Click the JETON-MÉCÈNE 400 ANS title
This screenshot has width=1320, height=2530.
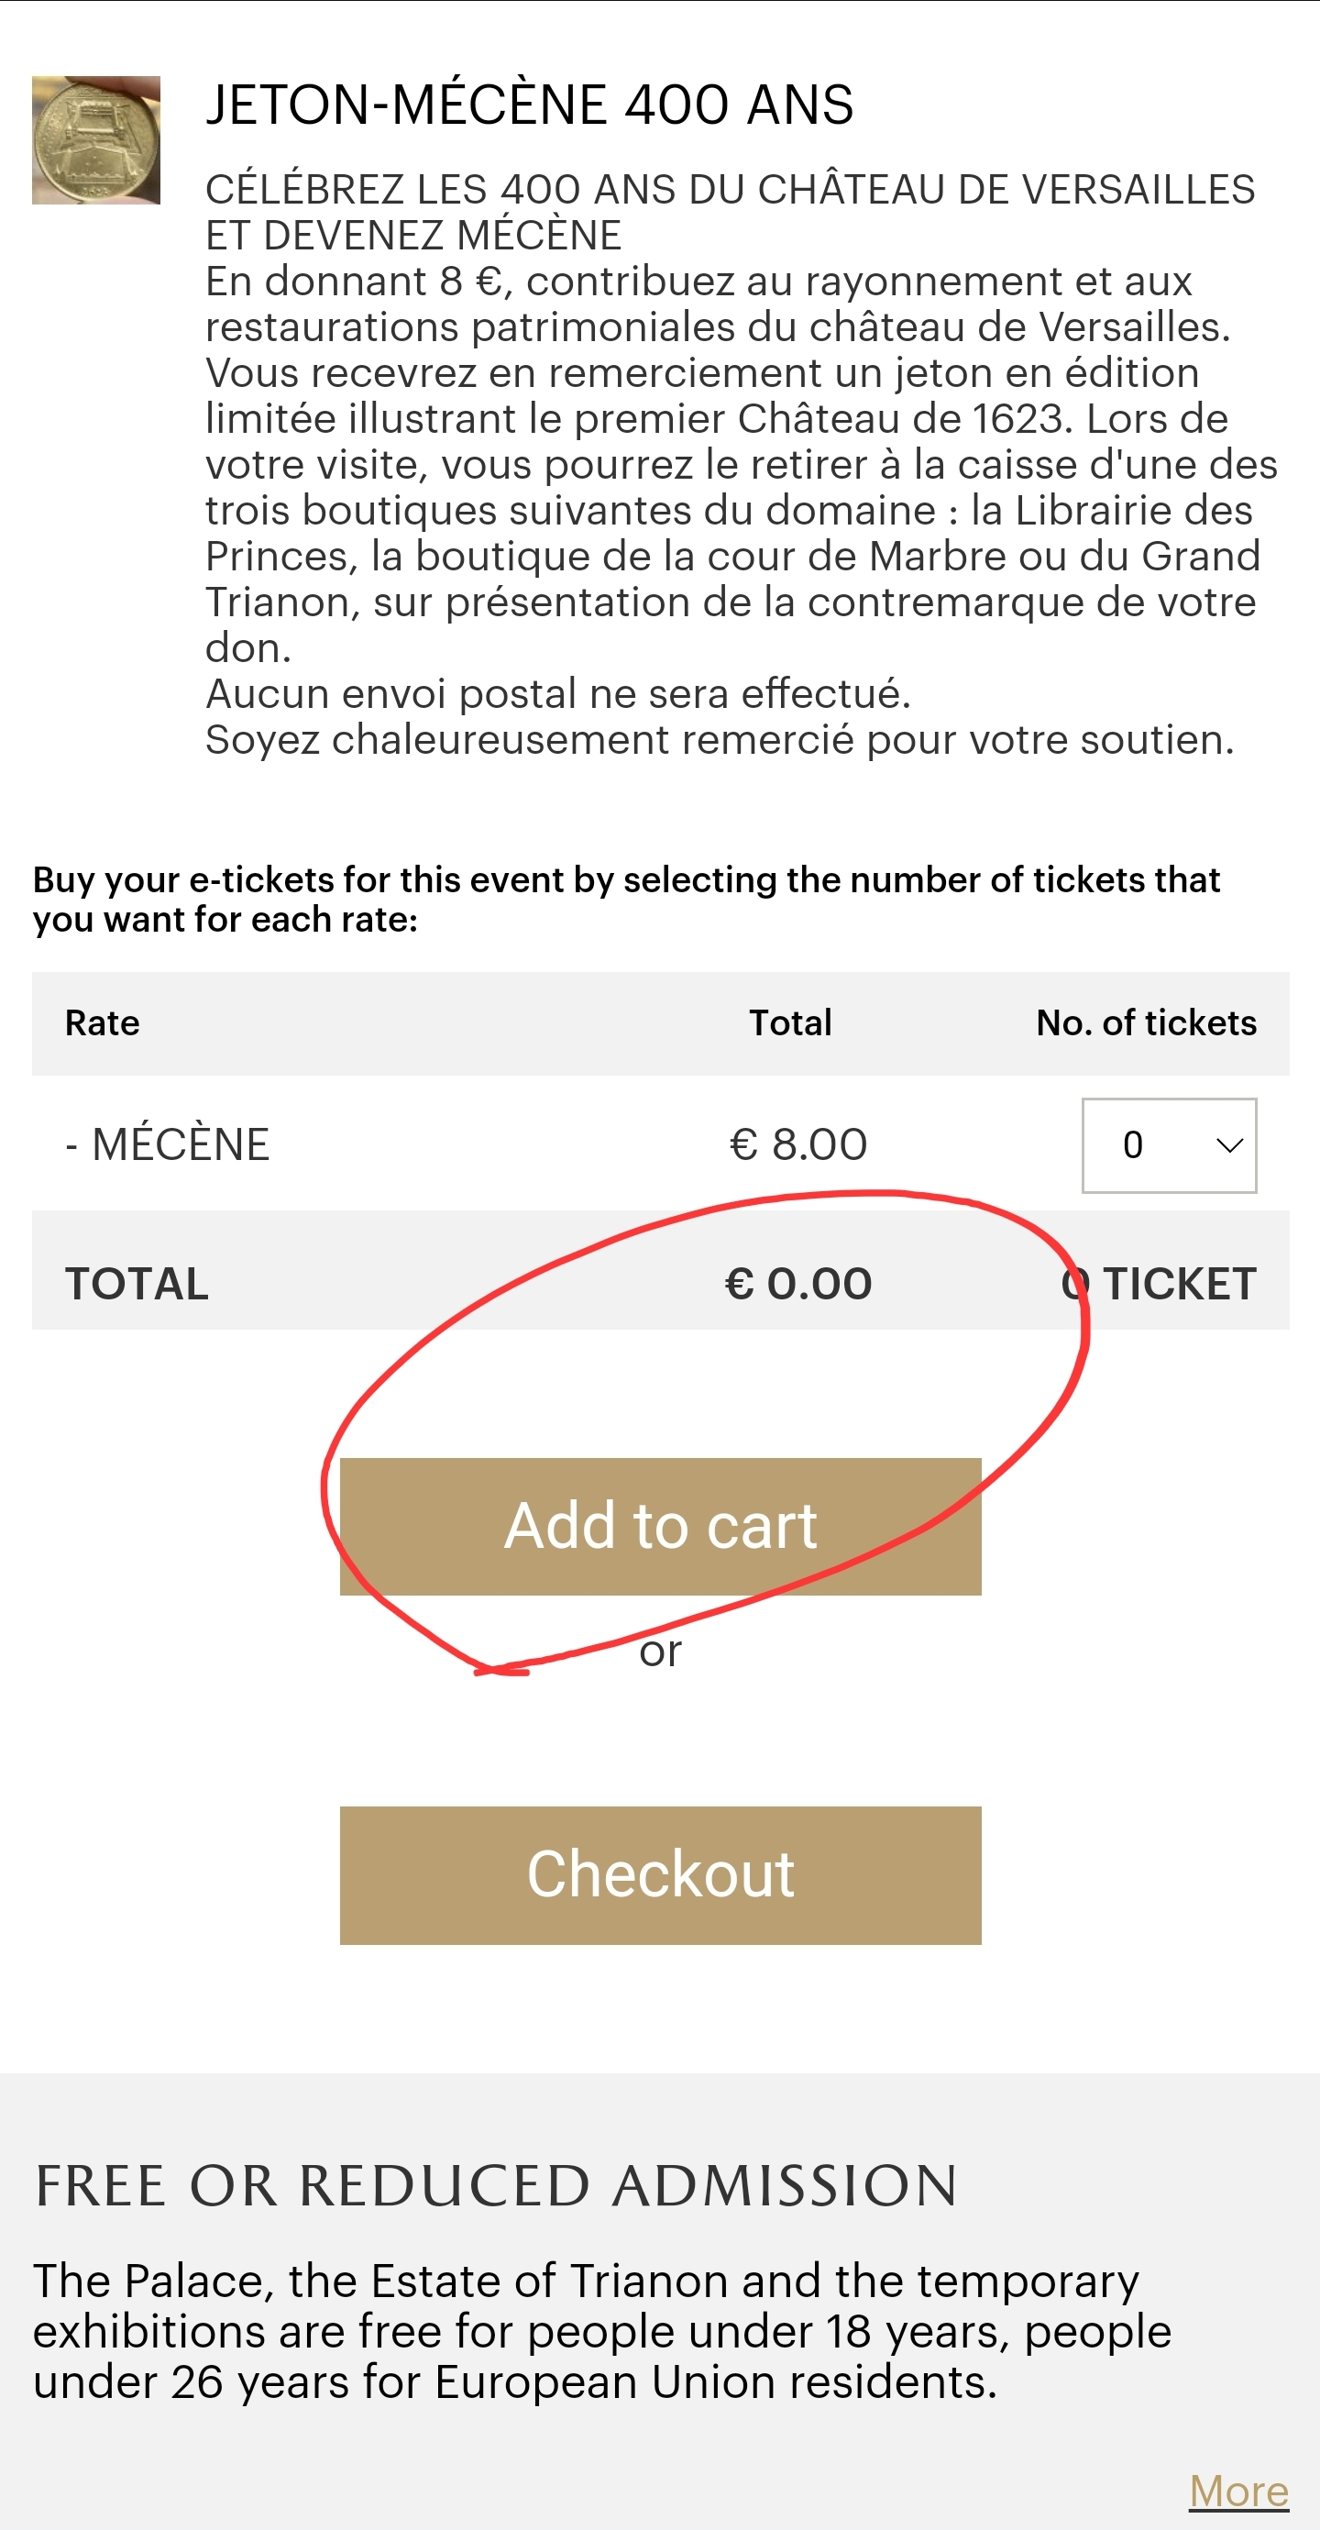[x=530, y=105]
